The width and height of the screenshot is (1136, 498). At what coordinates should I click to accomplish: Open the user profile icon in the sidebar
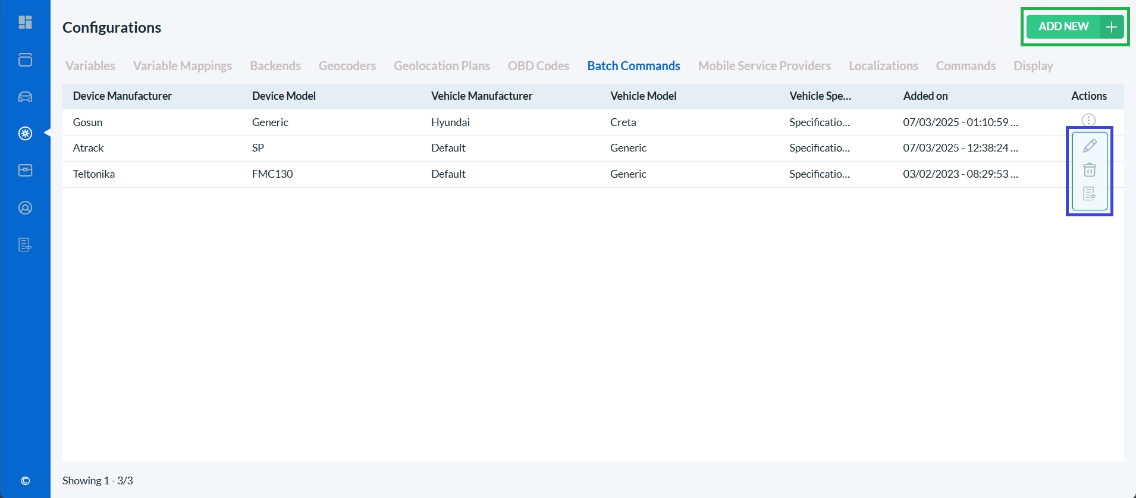[25, 208]
